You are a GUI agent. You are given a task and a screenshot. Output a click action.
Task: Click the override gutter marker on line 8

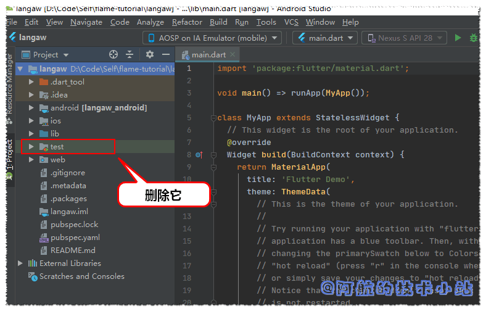point(199,155)
